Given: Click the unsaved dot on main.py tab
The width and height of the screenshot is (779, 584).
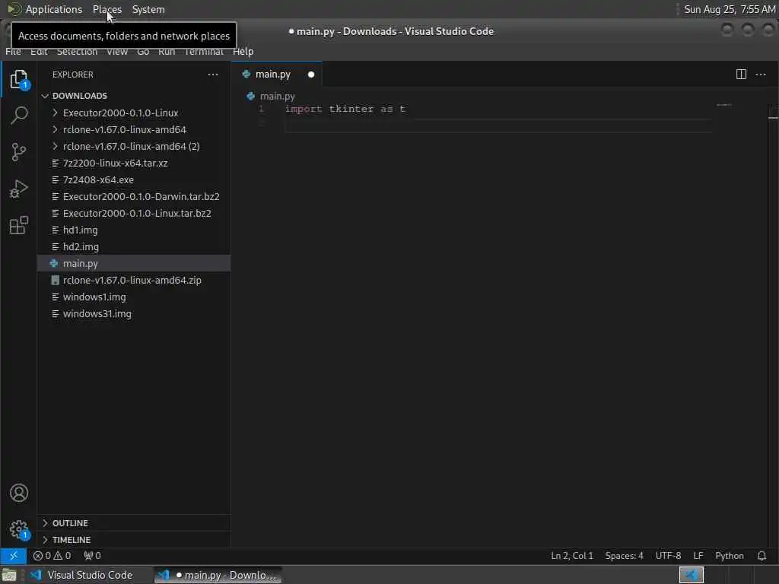Looking at the screenshot, I should tap(311, 75).
